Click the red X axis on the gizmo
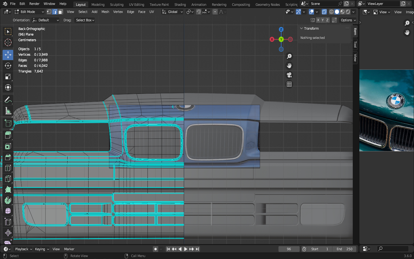The image size is (414, 259). pos(272,39)
